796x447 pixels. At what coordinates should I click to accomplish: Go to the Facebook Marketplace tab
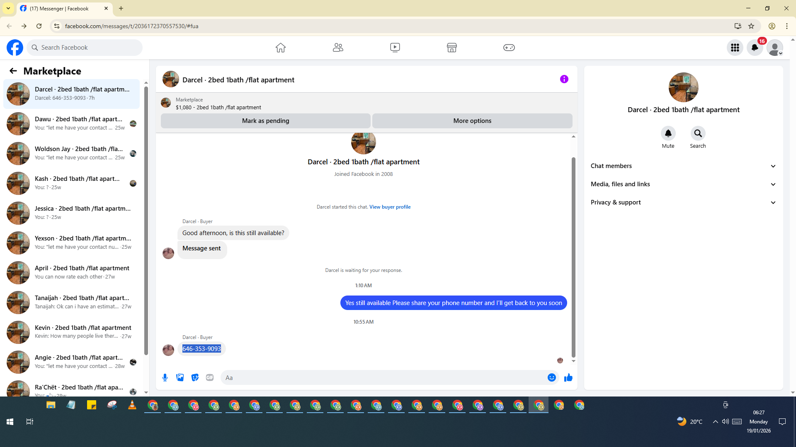(451, 48)
